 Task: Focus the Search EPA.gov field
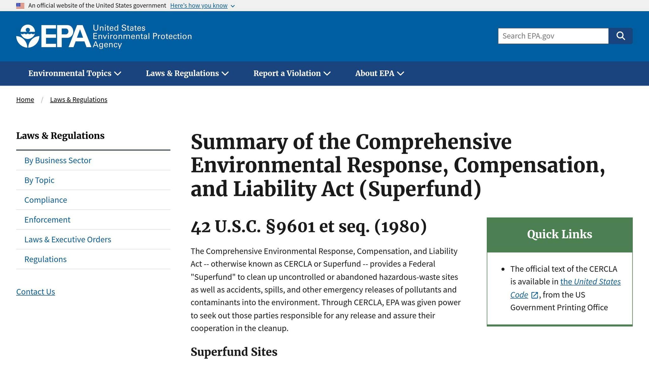(553, 36)
